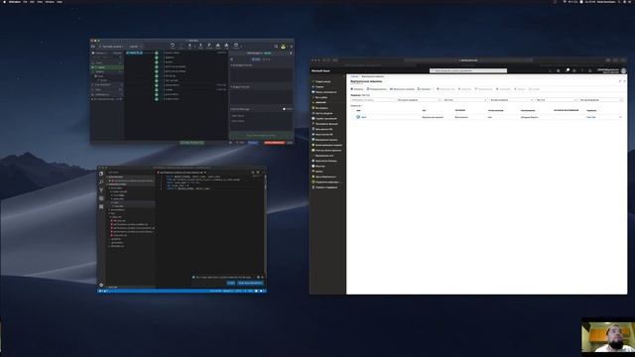Open the branch dropdown in GitKraken toolbar
This screenshot has width=635, height=357.
pos(134,47)
